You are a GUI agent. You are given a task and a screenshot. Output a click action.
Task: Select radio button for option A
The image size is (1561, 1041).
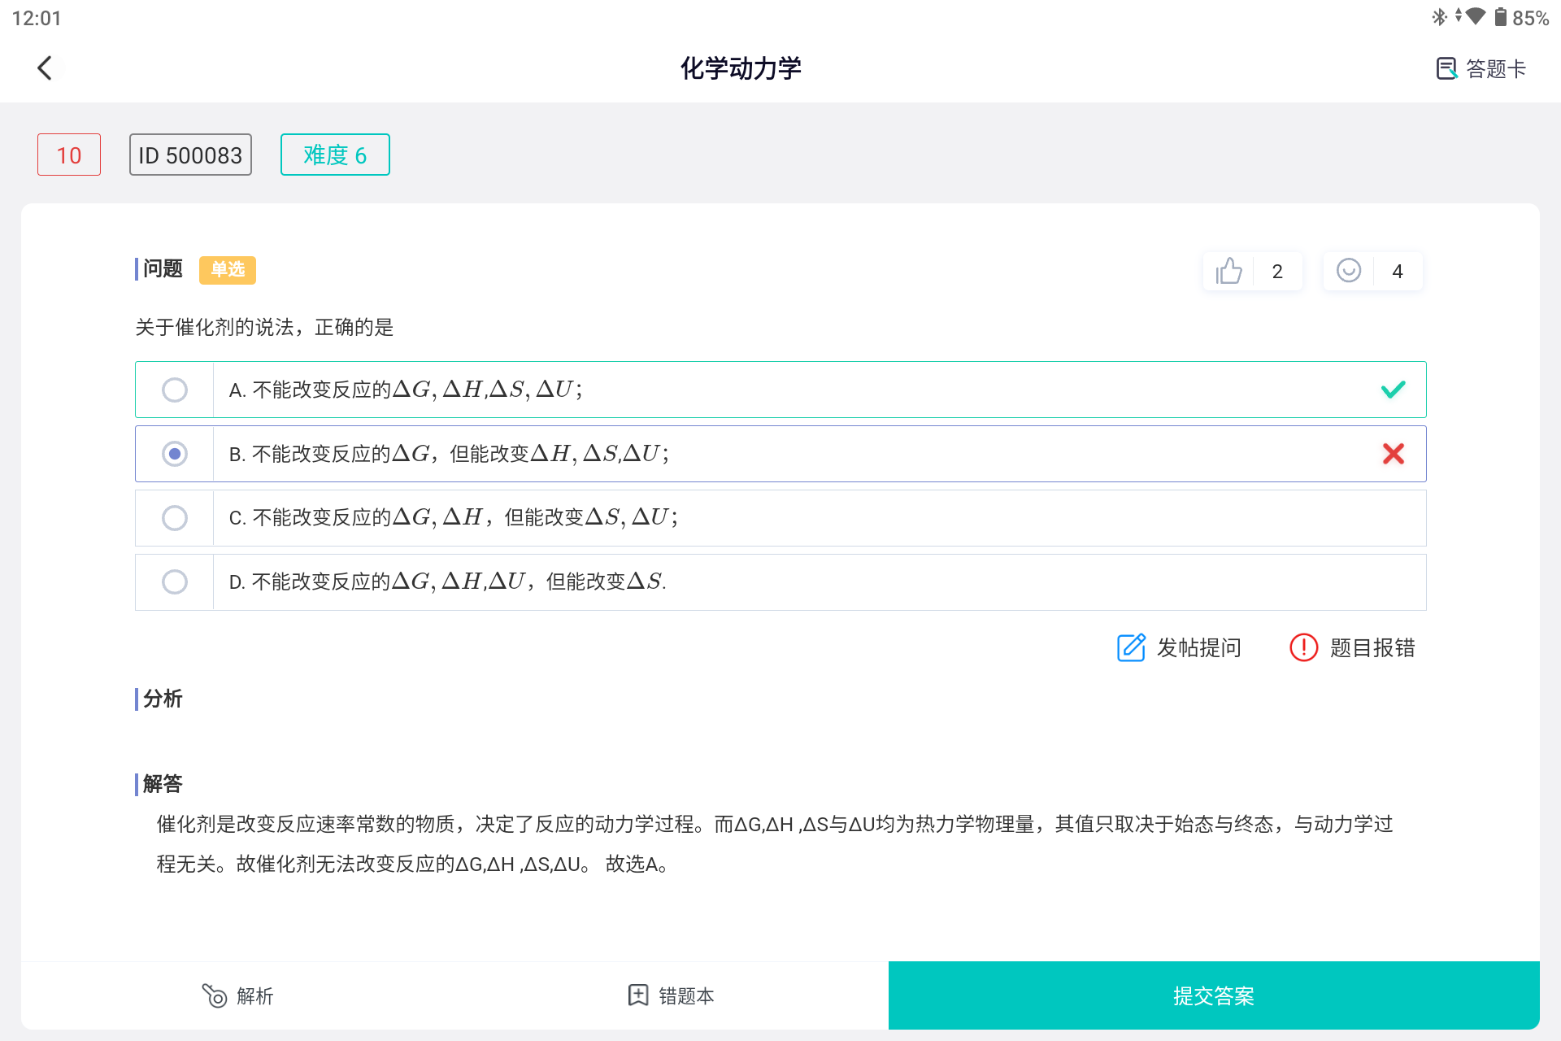[x=174, y=390]
